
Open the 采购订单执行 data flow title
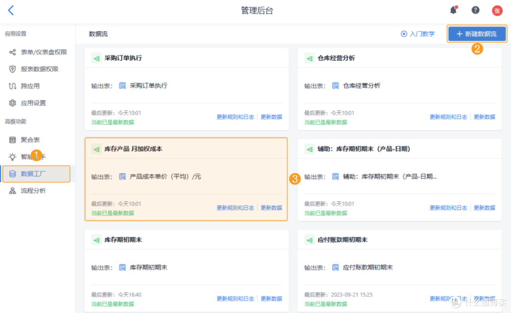[x=123, y=58]
